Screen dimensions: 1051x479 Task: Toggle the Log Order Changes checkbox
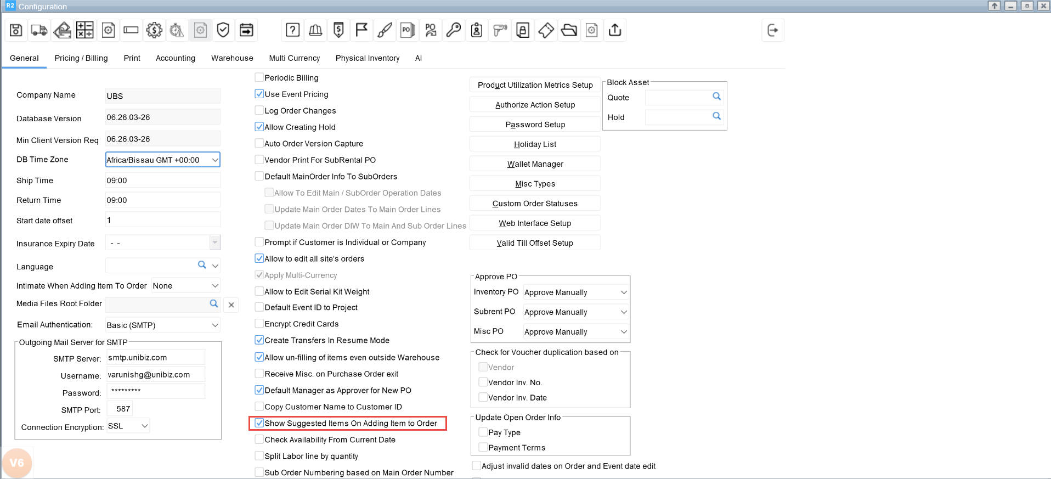click(x=259, y=111)
